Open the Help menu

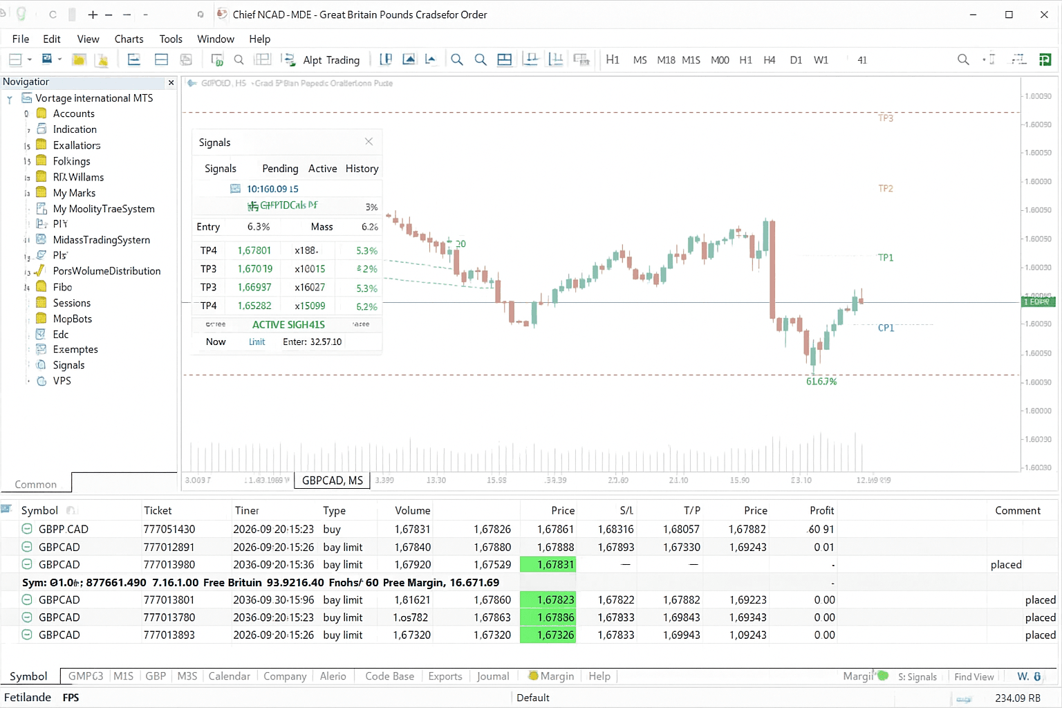click(x=259, y=39)
